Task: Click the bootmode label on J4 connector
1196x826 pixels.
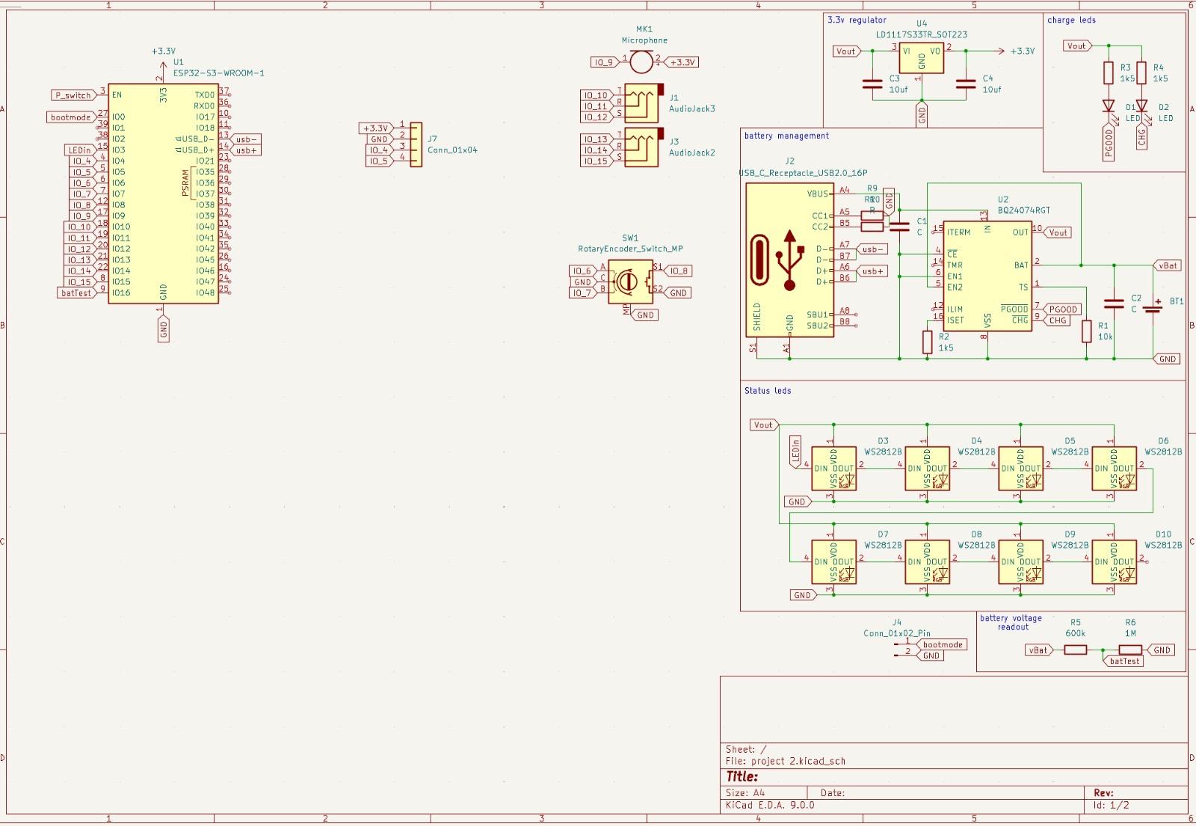Action: [x=942, y=644]
